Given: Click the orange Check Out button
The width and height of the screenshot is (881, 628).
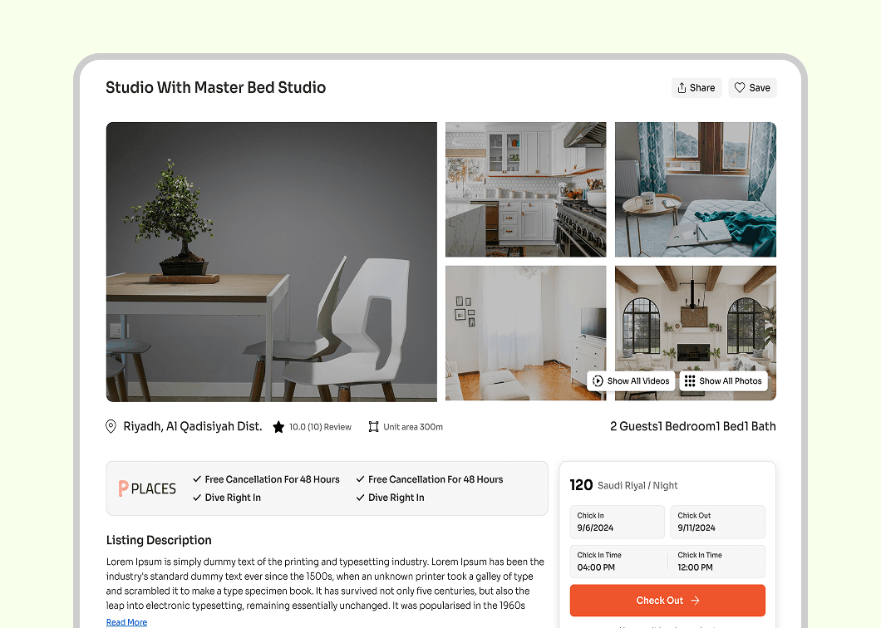Looking at the screenshot, I should pos(667,601).
